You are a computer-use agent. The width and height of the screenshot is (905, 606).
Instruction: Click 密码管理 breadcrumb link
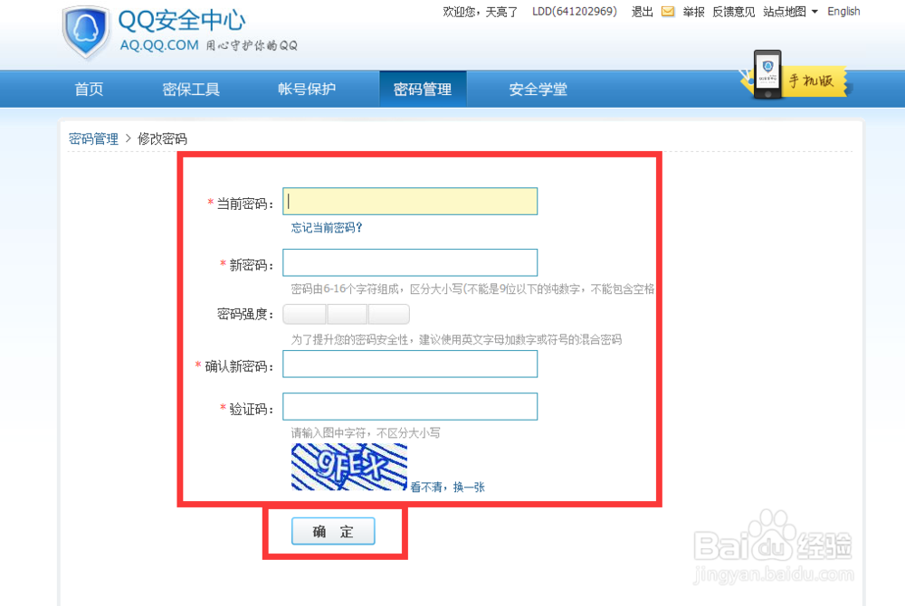coord(93,138)
